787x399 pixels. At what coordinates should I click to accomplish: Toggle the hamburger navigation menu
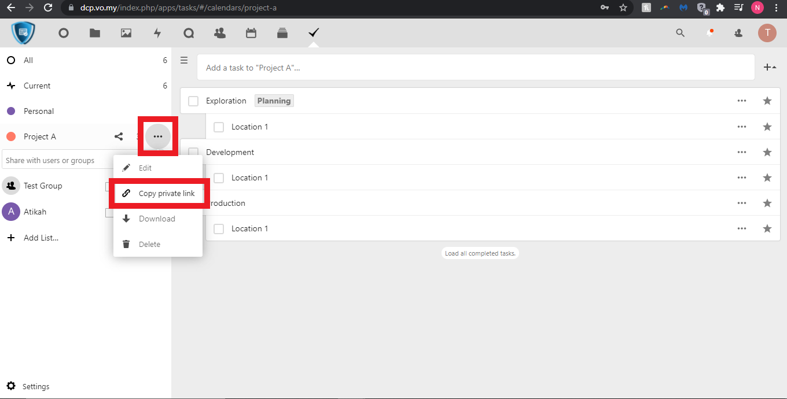point(184,60)
